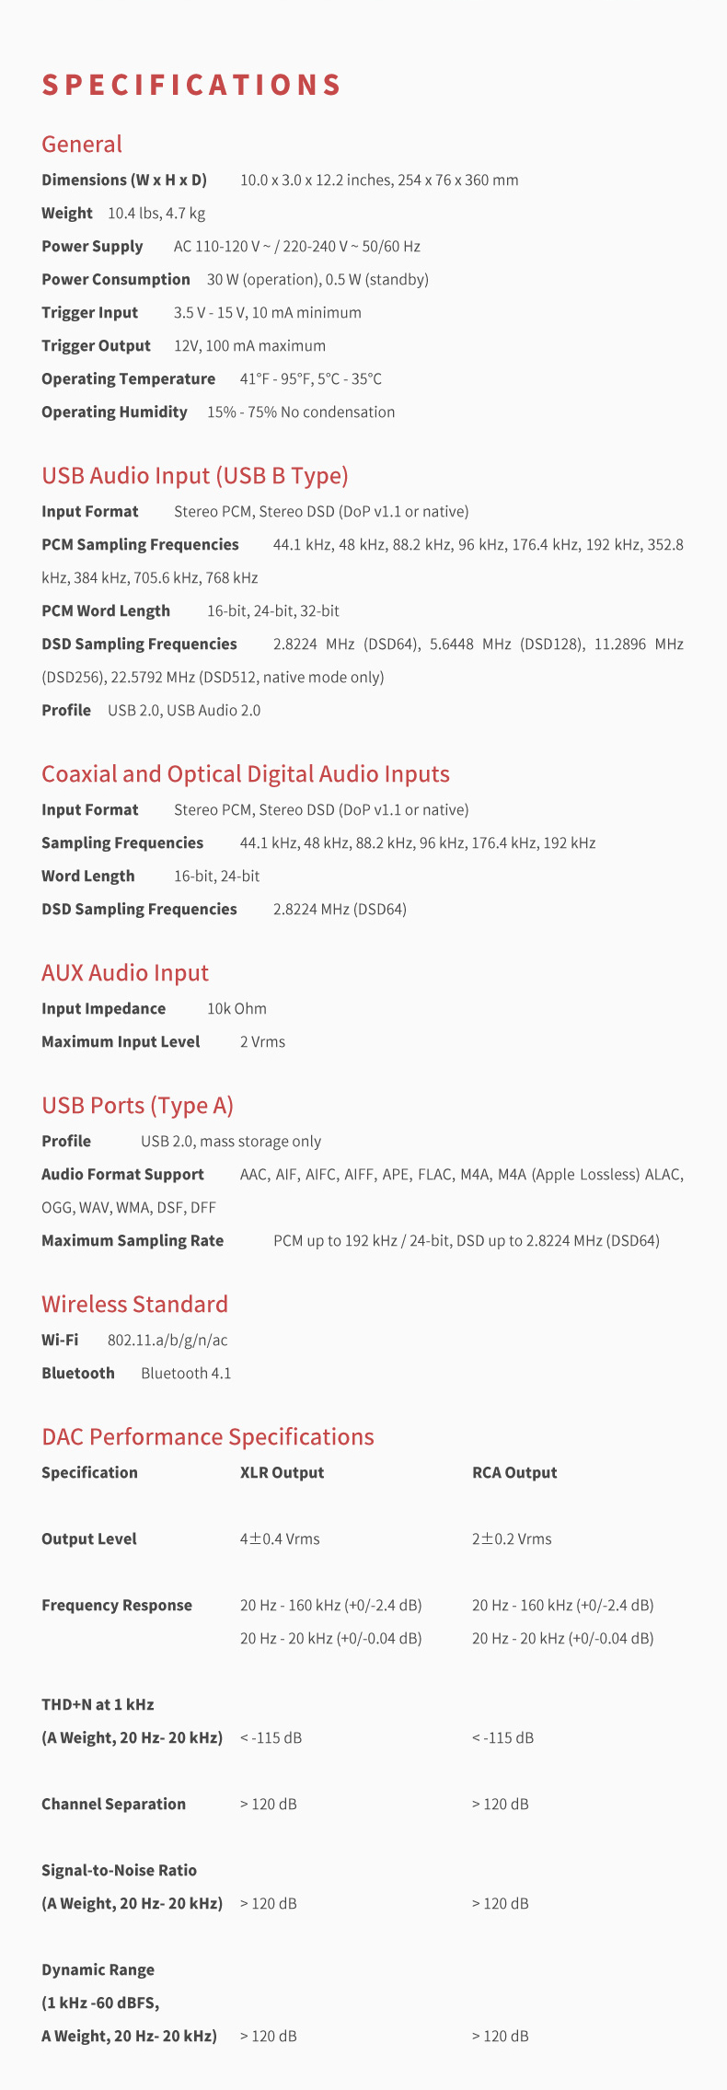
Task: Select the Coaxial and Optical Digital Audio Inputs heading
Action: (x=246, y=774)
